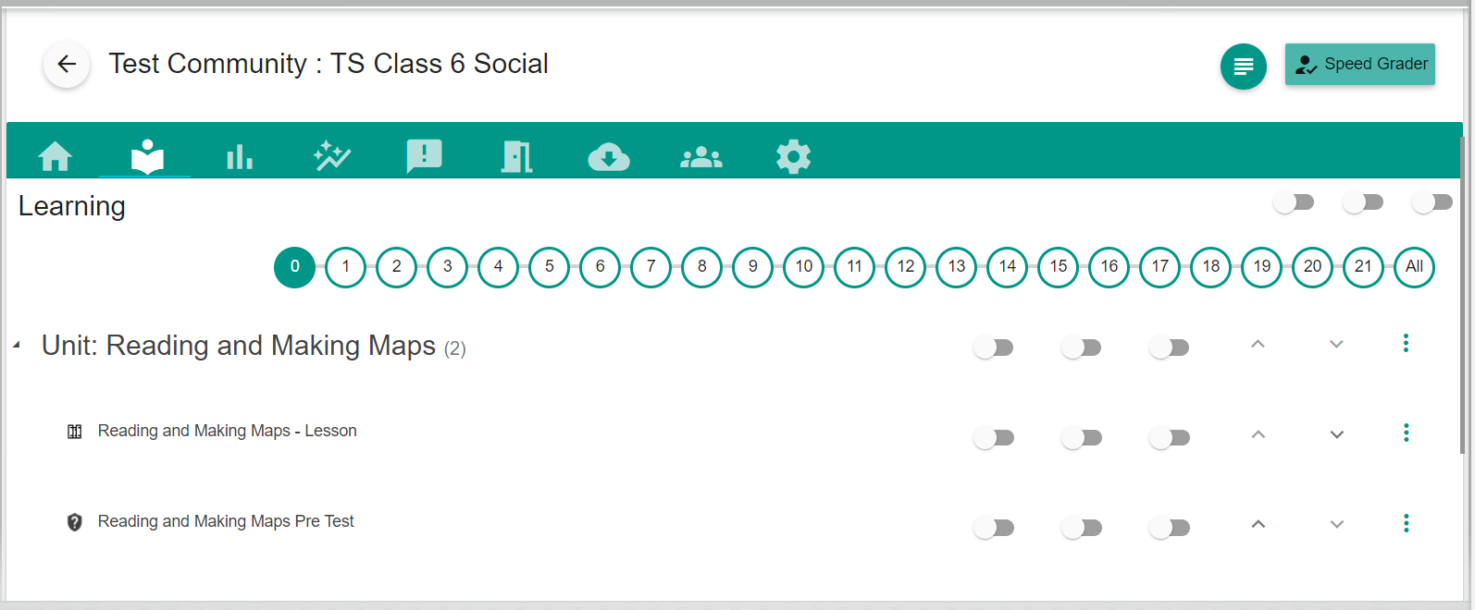Click the back arrow button

click(x=67, y=64)
